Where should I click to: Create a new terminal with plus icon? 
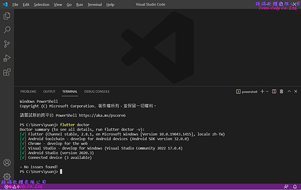262,92
